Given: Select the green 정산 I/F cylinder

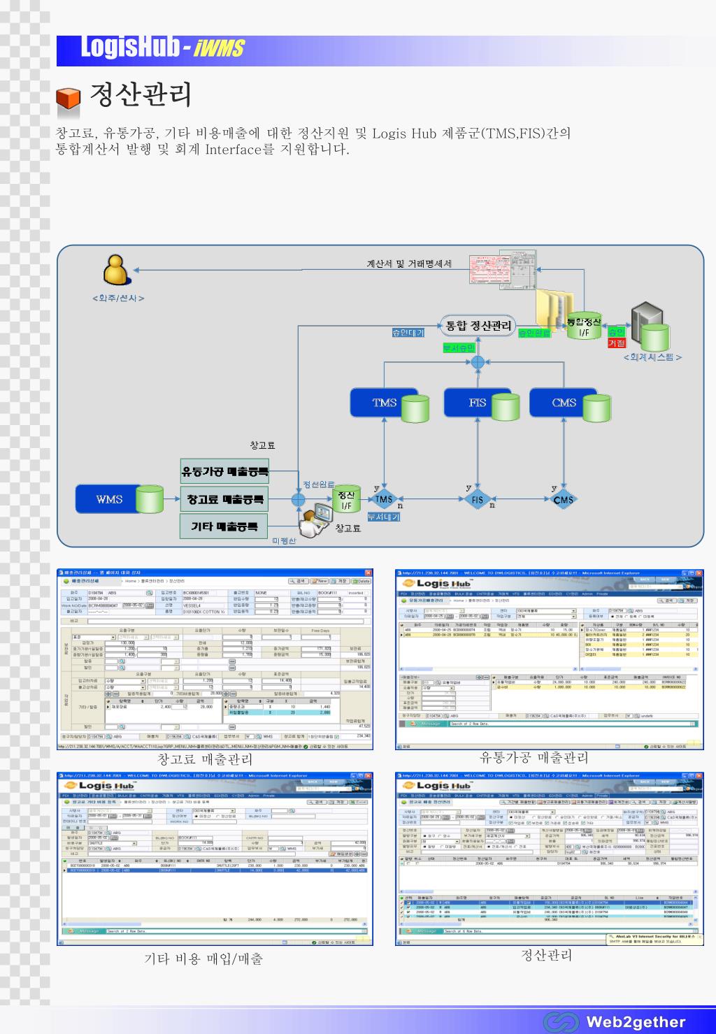Looking at the screenshot, I should 345,500.
